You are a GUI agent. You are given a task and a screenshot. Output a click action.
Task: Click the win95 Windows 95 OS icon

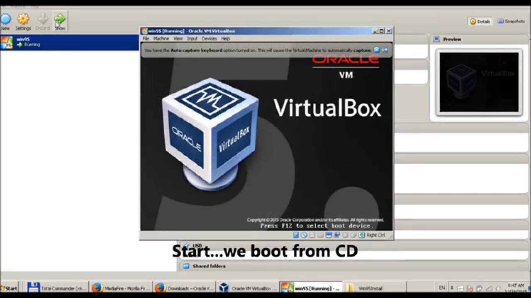click(x=7, y=42)
